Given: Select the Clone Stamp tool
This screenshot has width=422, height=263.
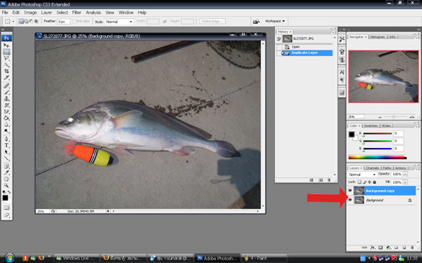Looking at the screenshot, I should pyautogui.click(x=6, y=98).
